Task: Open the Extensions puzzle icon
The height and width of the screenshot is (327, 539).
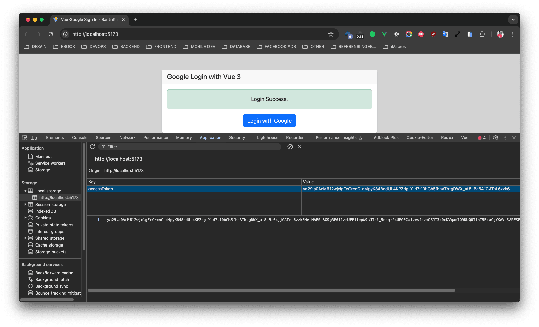Action: coord(482,34)
